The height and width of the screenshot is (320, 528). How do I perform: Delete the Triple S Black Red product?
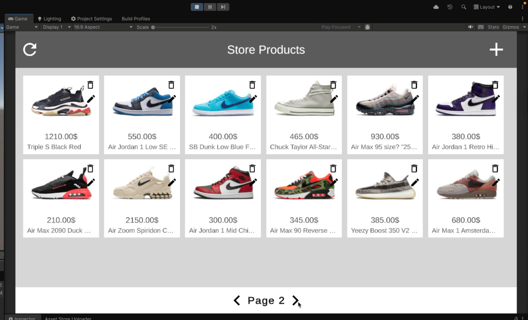click(x=90, y=85)
